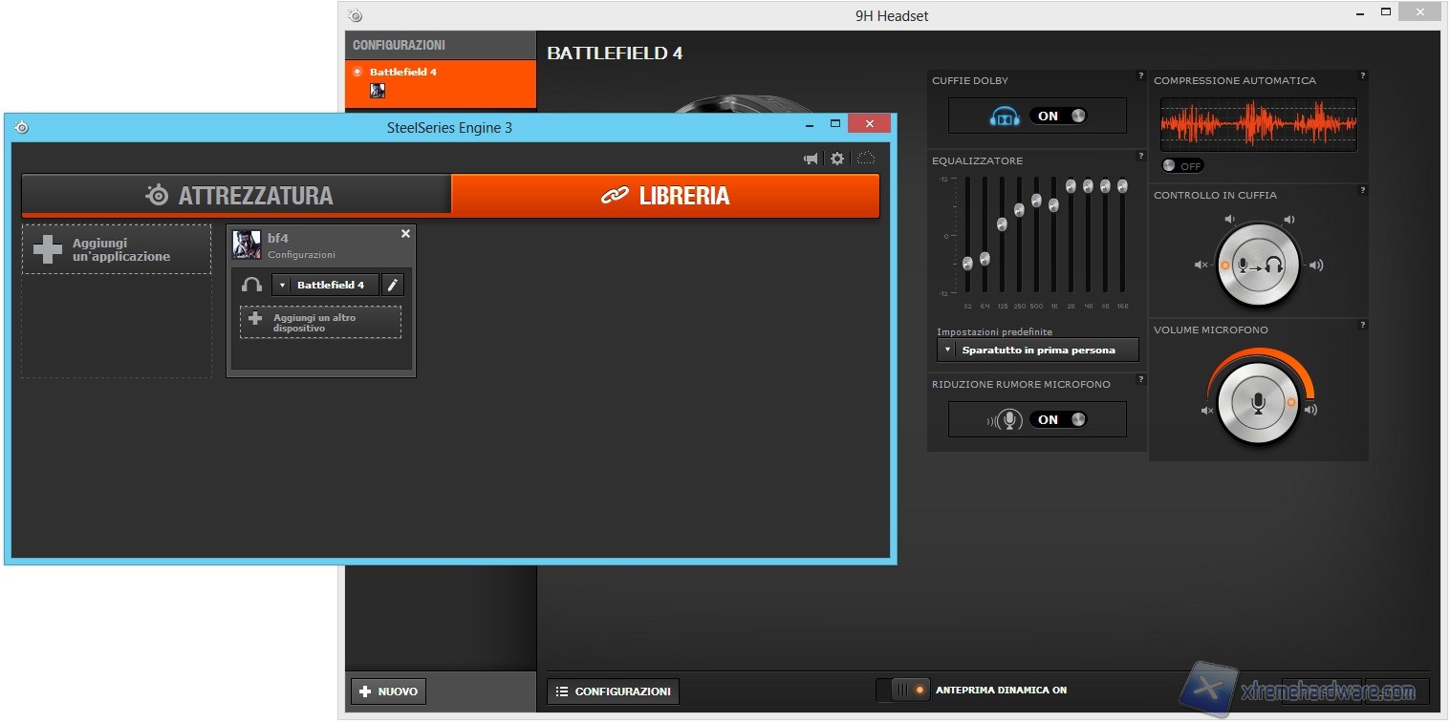The height and width of the screenshot is (723, 1450).
Task: Switch to the Attrezzatura tab
Action: [x=237, y=195]
